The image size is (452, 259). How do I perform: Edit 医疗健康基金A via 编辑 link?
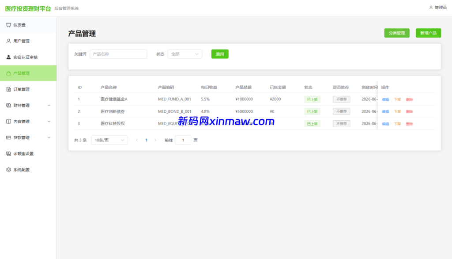[385, 99]
